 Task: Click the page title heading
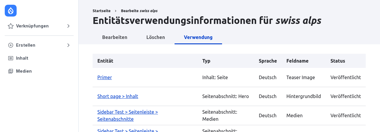(207, 20)
